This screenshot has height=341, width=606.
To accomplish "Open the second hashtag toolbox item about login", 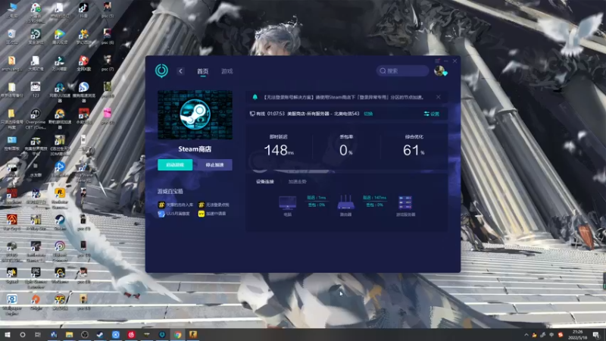I will click(x=214, y=205).
